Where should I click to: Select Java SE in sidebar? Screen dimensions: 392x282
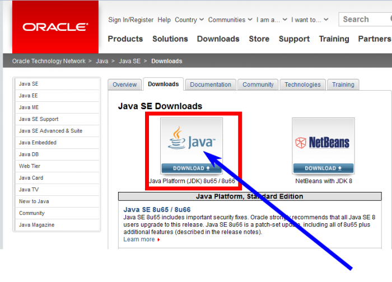click(x=57, y=84)
